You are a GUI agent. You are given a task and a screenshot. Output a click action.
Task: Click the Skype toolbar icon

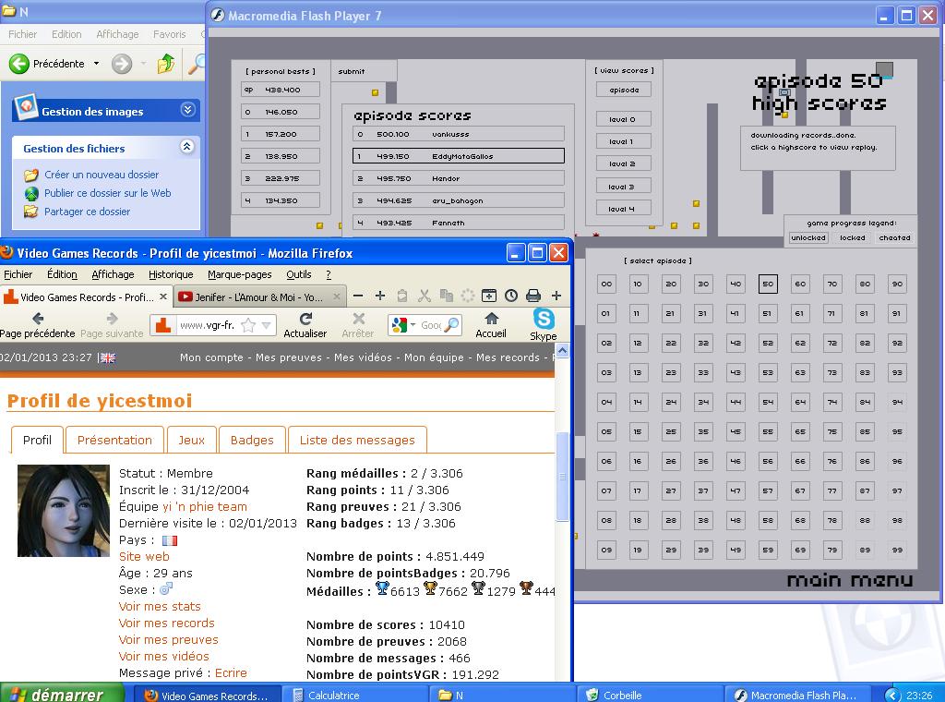click(544, 320)
